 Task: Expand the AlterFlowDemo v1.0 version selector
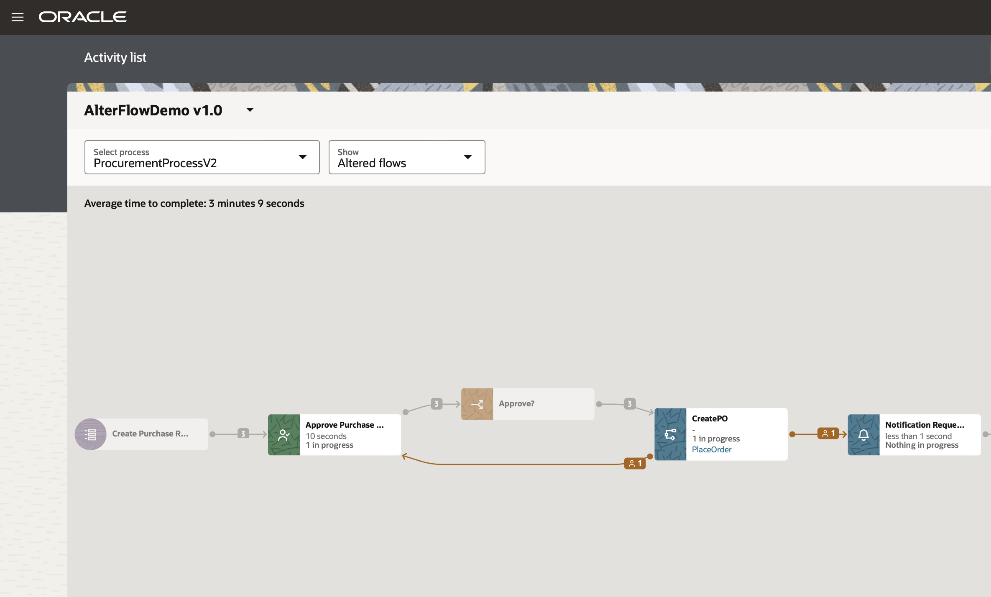[x=250, y=110]
